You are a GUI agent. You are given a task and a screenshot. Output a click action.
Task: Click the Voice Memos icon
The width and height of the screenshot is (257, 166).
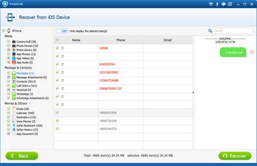(x=14, y=121)
